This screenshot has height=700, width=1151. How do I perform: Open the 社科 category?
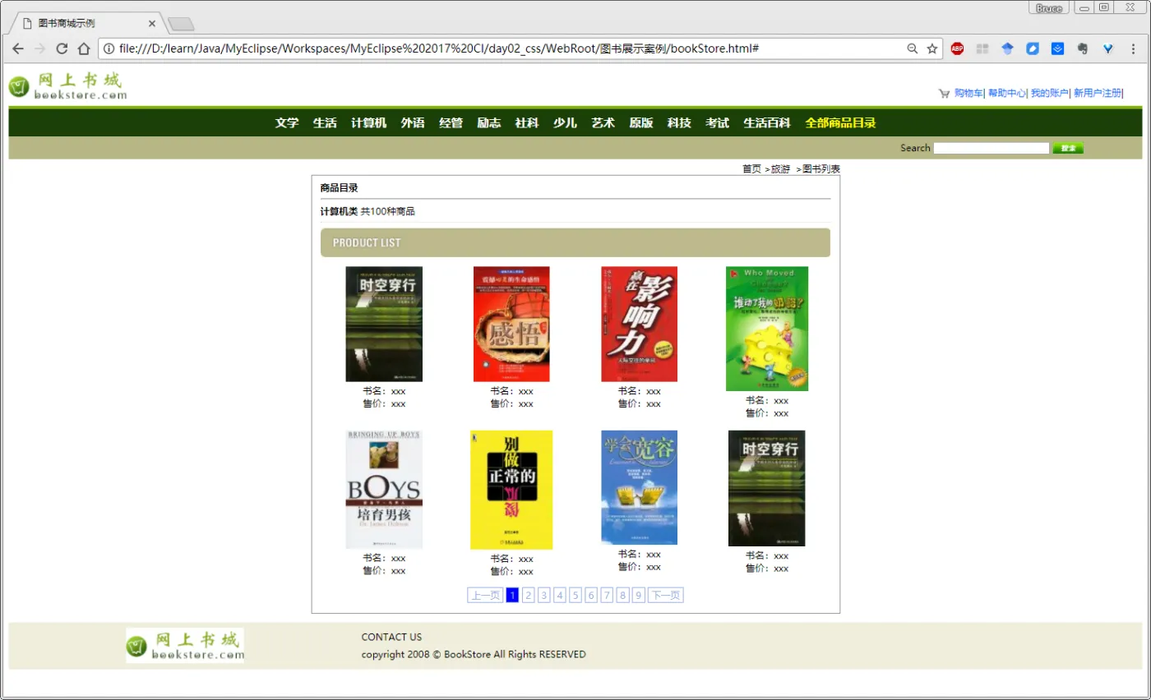pos(527,123)
